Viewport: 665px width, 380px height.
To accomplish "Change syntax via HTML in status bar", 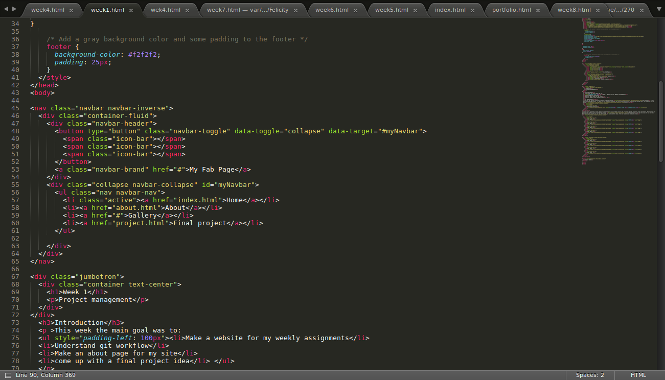I will click(638, 375).
